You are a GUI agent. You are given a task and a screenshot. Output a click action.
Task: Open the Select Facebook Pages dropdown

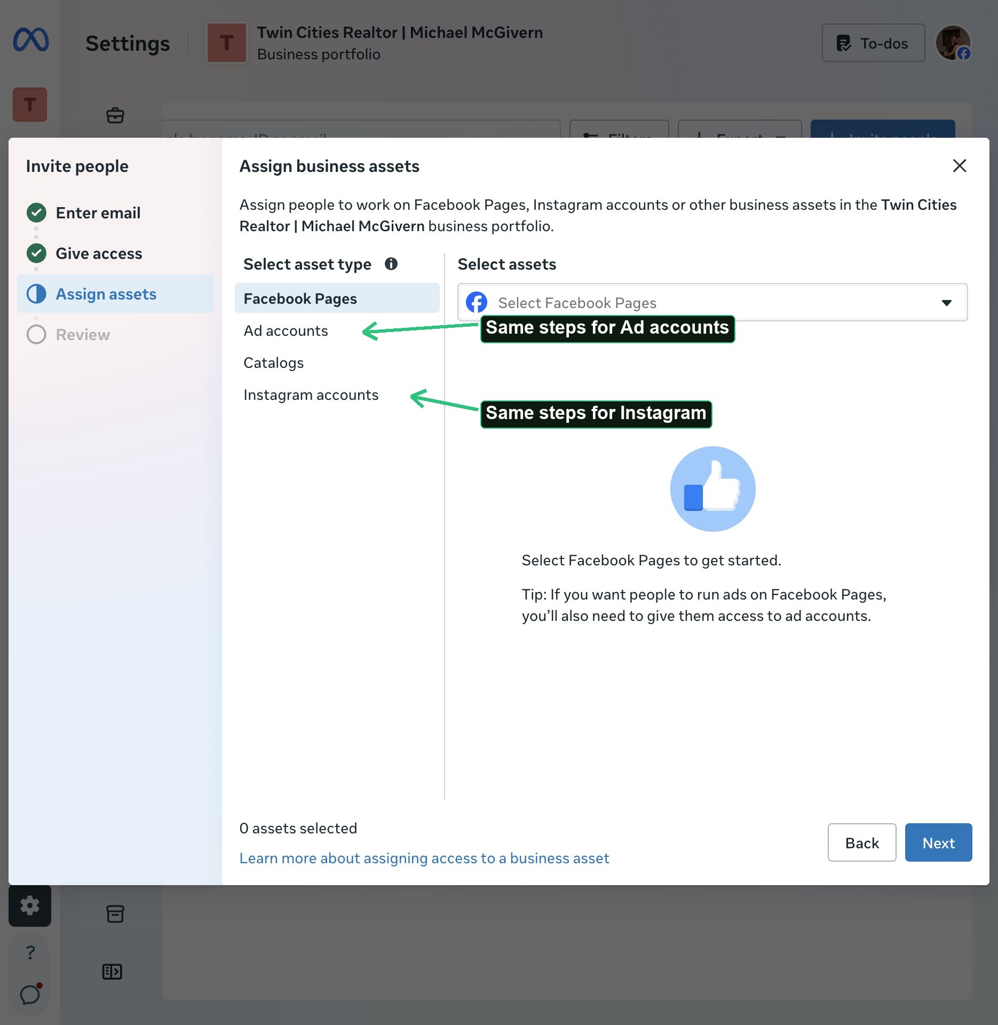712,302
